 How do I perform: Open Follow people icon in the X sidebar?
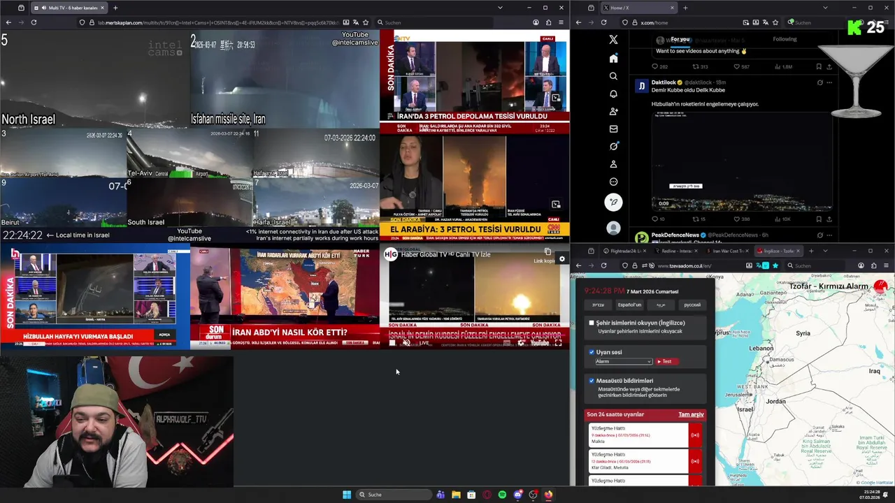coord(613,111)
